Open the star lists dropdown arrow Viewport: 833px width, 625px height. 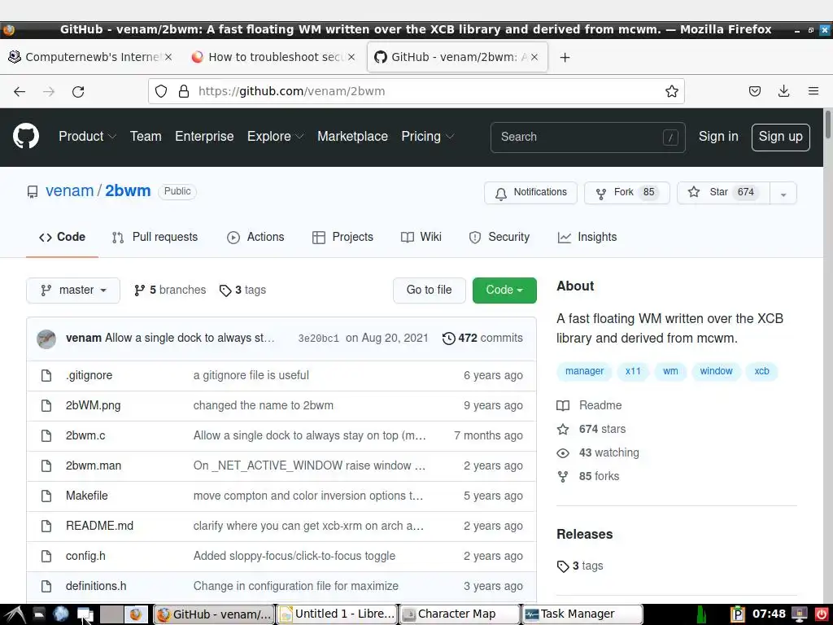783,193
